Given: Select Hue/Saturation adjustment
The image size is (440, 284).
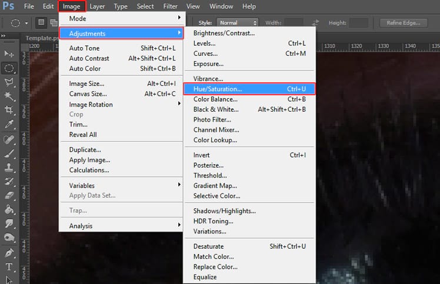Looking at the screenshot, I should click(249, 89).
